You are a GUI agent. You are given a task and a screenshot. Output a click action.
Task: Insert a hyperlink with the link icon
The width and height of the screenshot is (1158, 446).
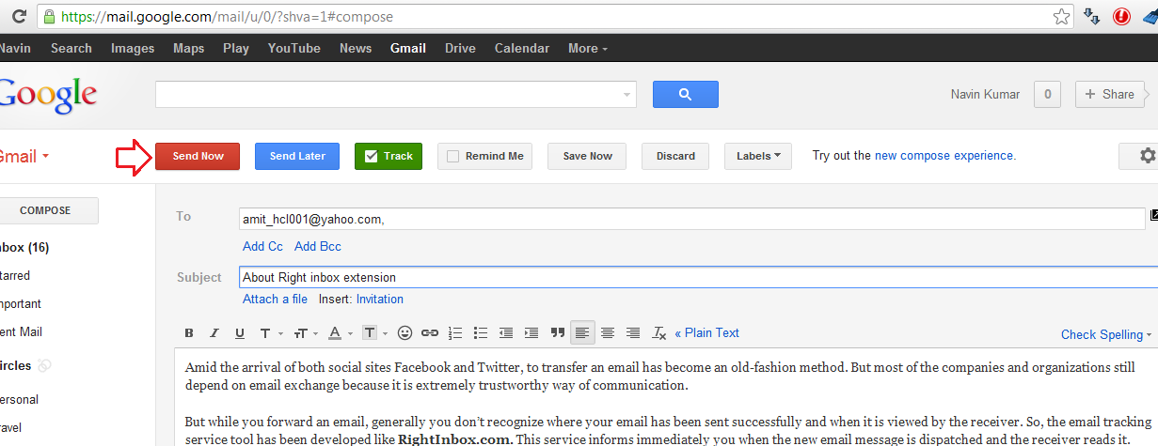point(430,333)
